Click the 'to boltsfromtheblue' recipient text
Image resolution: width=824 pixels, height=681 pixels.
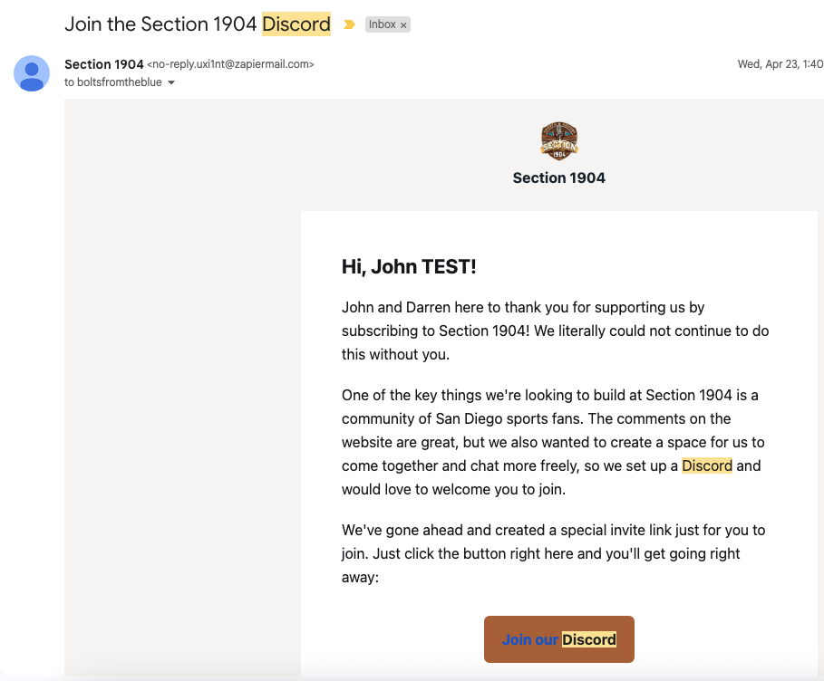[x=113, y=82]
